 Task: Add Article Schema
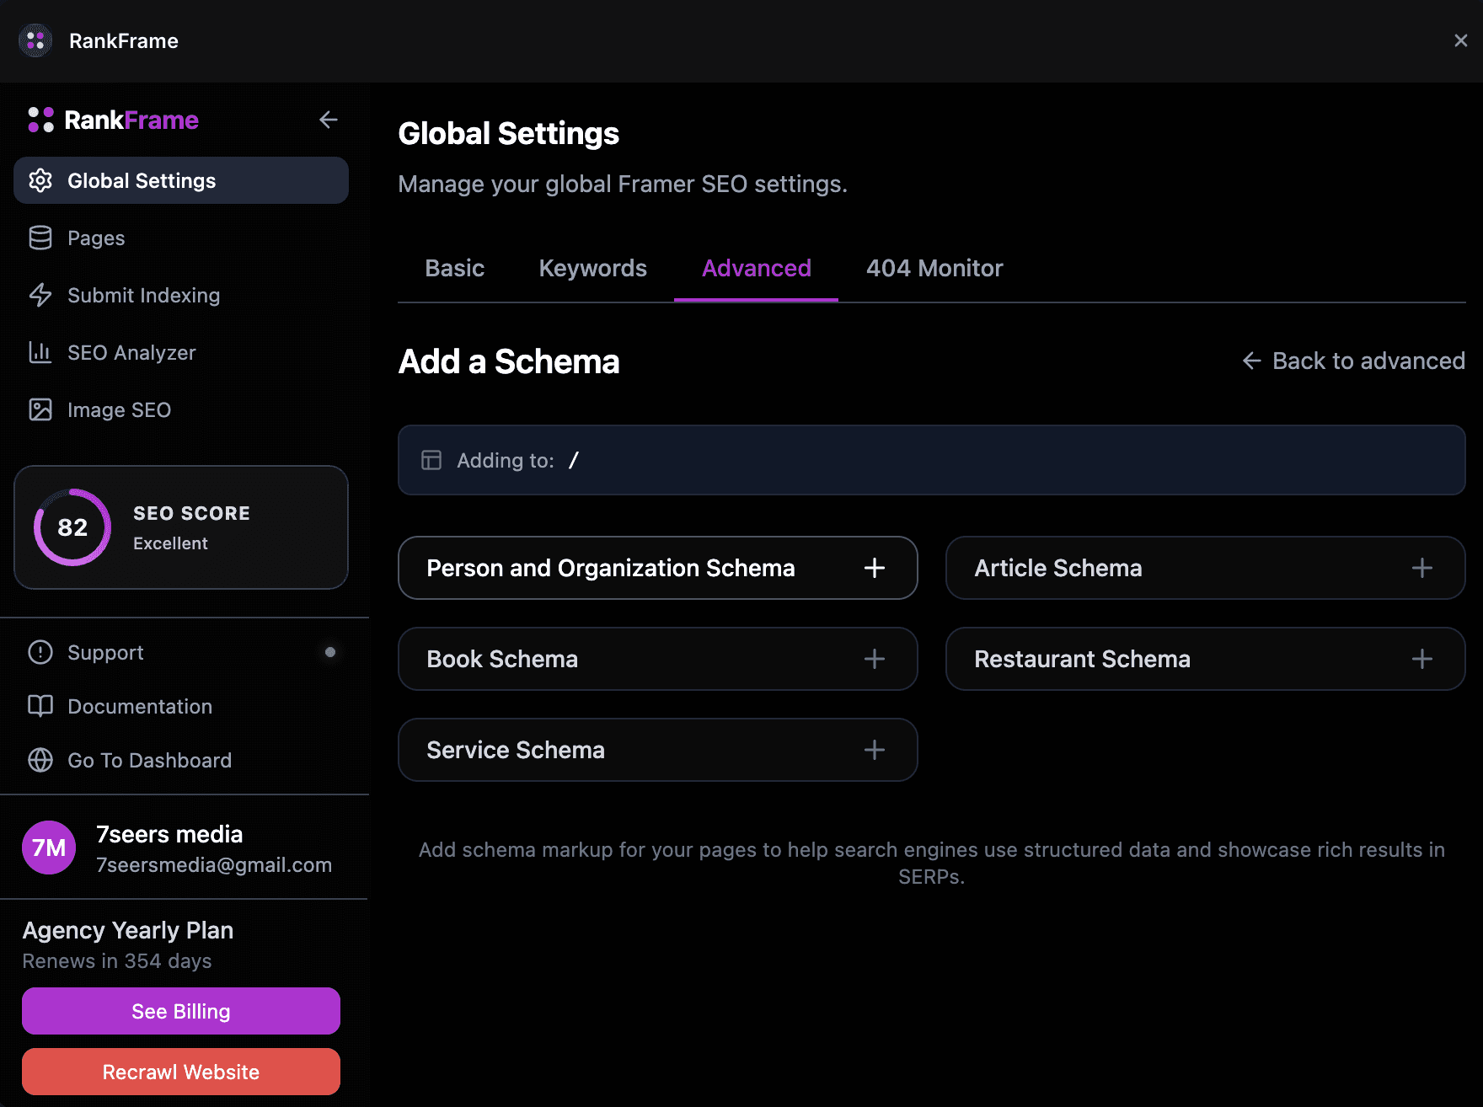pyautogui.click(x=1206, y=568)
